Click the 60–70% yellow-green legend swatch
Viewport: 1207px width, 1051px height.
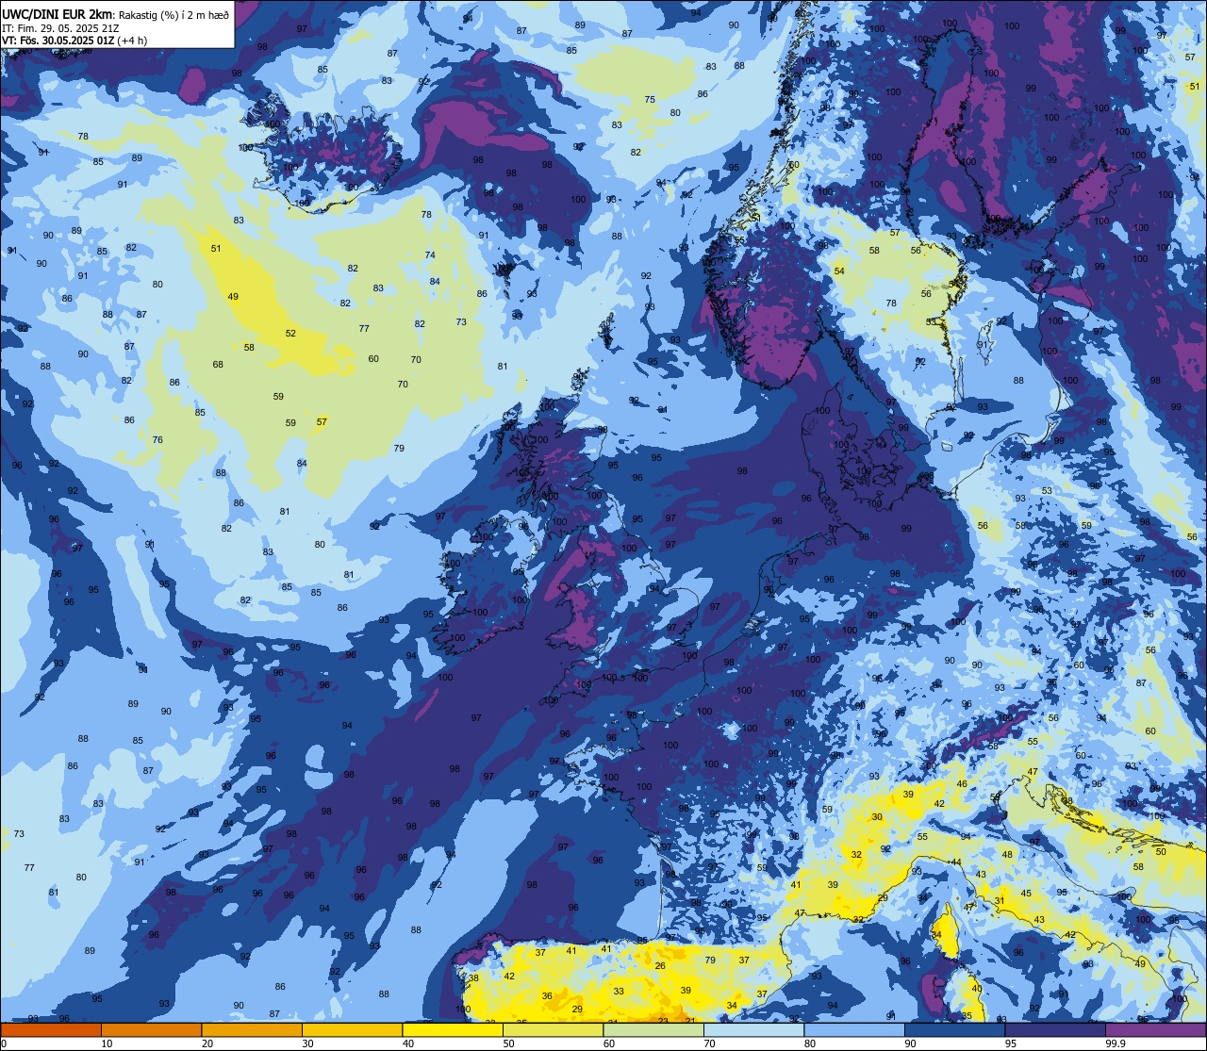coord(653,1029)
